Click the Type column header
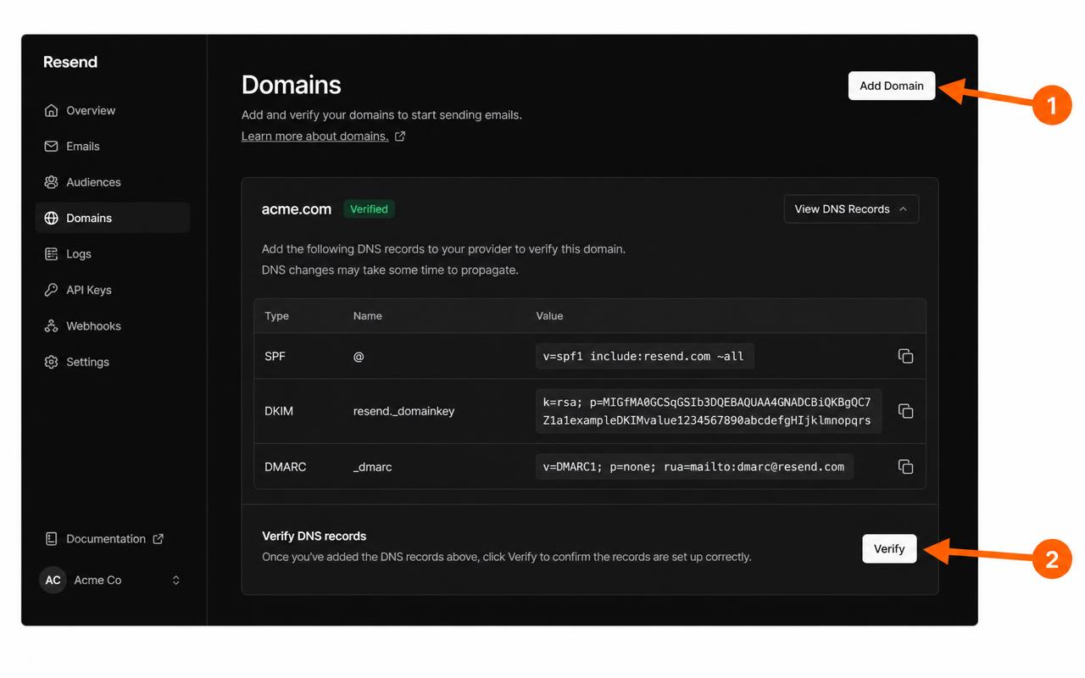 (276, 316)
